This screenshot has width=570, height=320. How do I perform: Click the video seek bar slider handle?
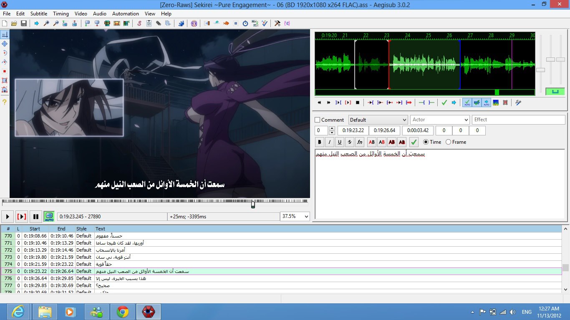point(253,204)
